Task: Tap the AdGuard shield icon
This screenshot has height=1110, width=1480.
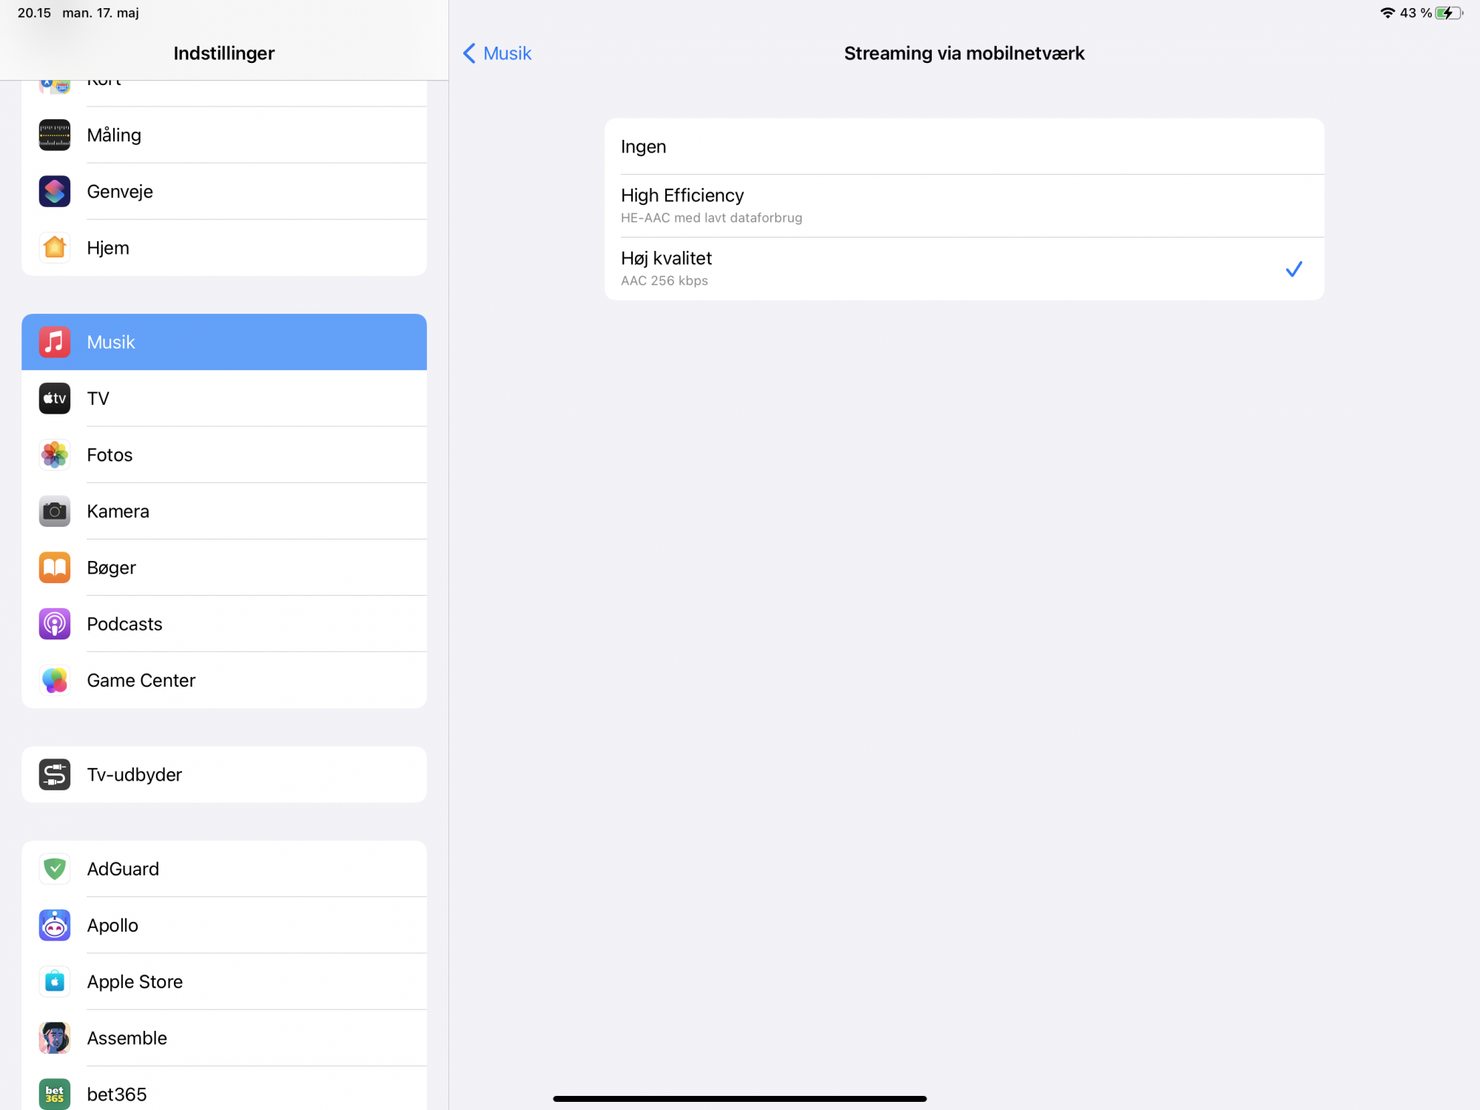Action: click(54, 869)
